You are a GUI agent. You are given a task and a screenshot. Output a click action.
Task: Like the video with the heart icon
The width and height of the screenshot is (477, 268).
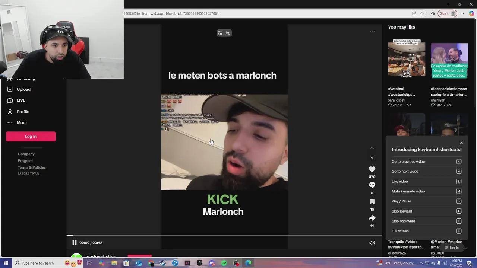(x=372, y=169)
